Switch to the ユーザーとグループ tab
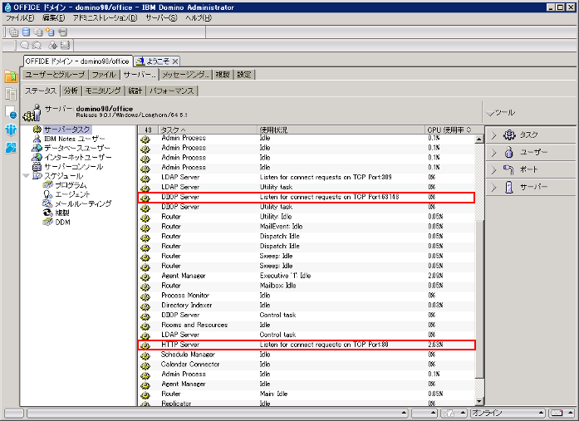Screen dimensions: 579x421 [55, 75]
